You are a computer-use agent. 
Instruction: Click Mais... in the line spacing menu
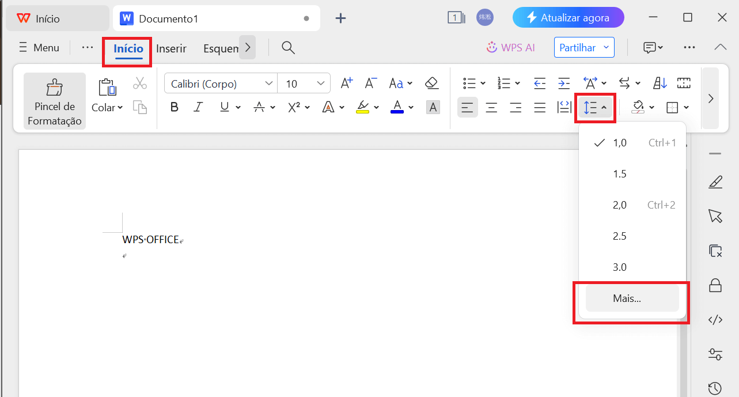click(x=628, y=298)
